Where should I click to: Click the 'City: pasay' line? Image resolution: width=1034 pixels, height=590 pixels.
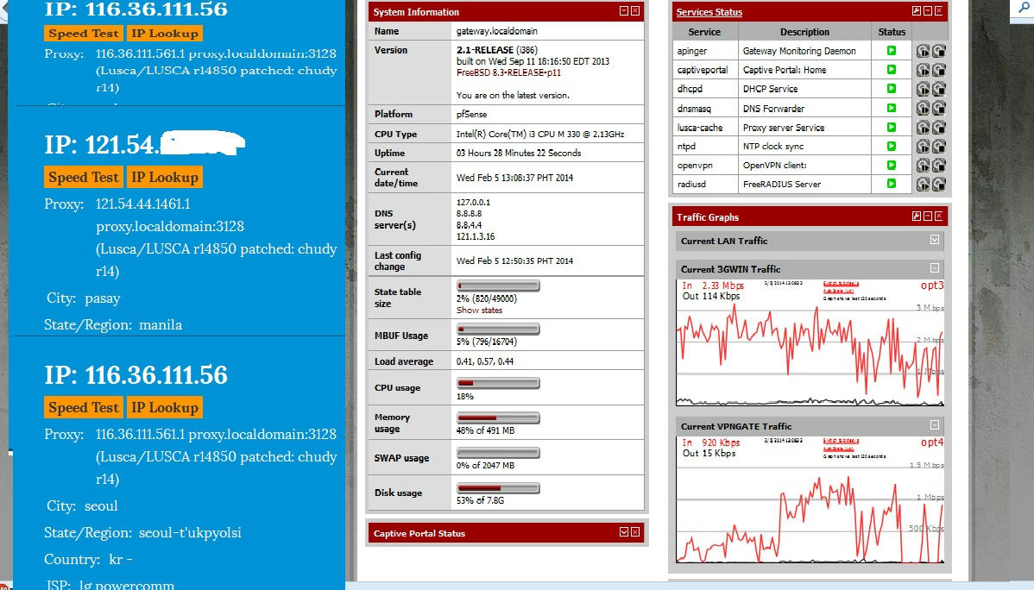click(83, 298)
